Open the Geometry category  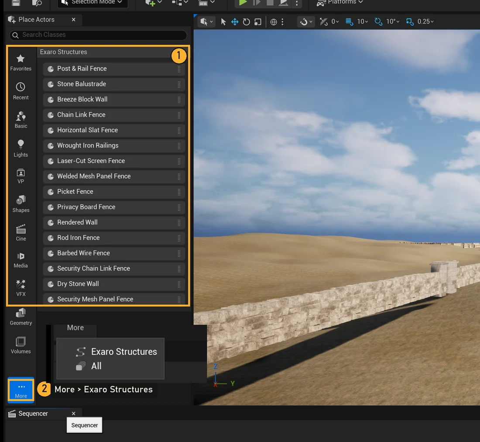tap(21, 317)
